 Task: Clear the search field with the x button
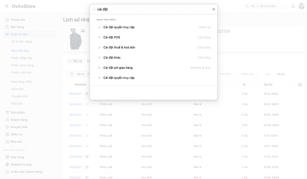pyautogui.click(x=214, y=9)
